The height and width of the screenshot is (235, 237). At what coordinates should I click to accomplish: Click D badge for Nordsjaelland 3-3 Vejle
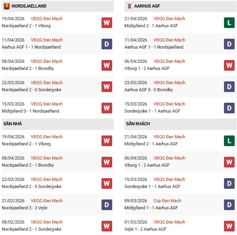click(x=107, y=205)
